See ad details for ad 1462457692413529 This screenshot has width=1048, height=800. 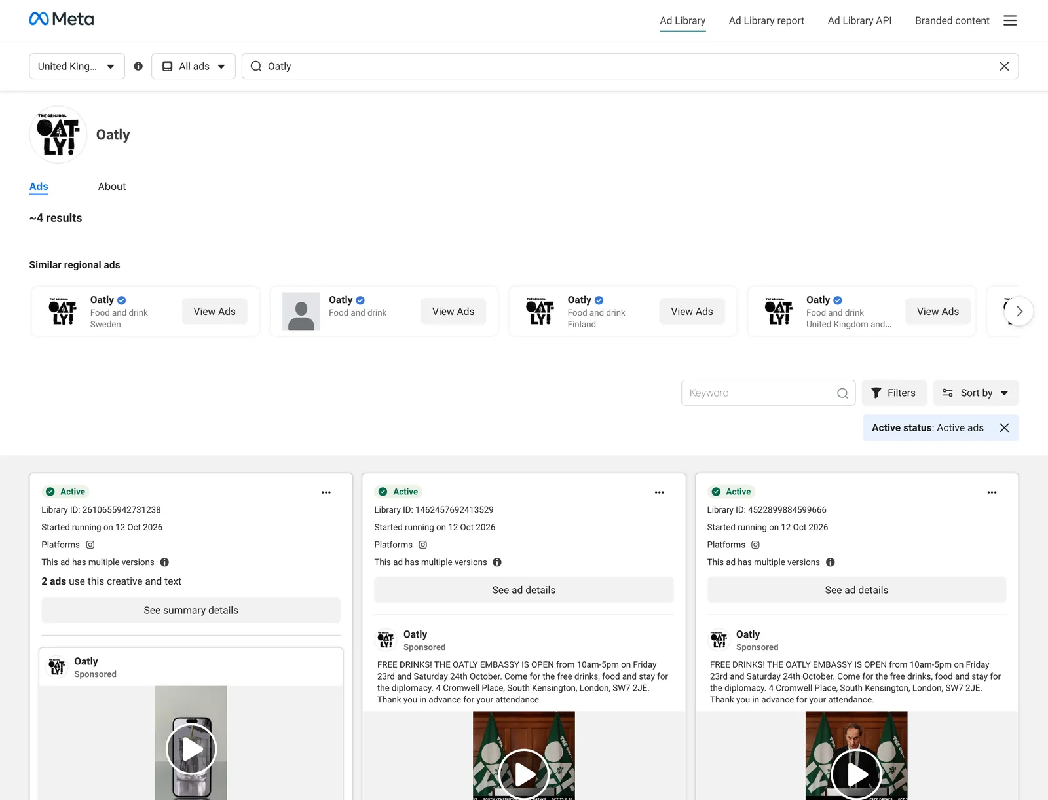coord(524,590)
